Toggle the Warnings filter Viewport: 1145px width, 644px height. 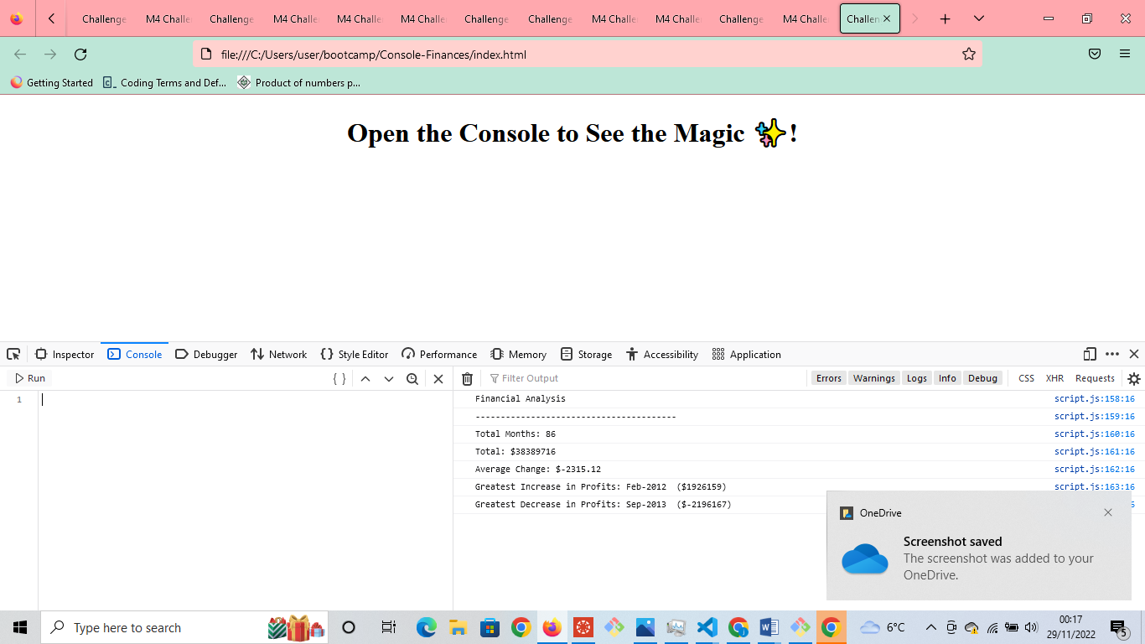874,378
